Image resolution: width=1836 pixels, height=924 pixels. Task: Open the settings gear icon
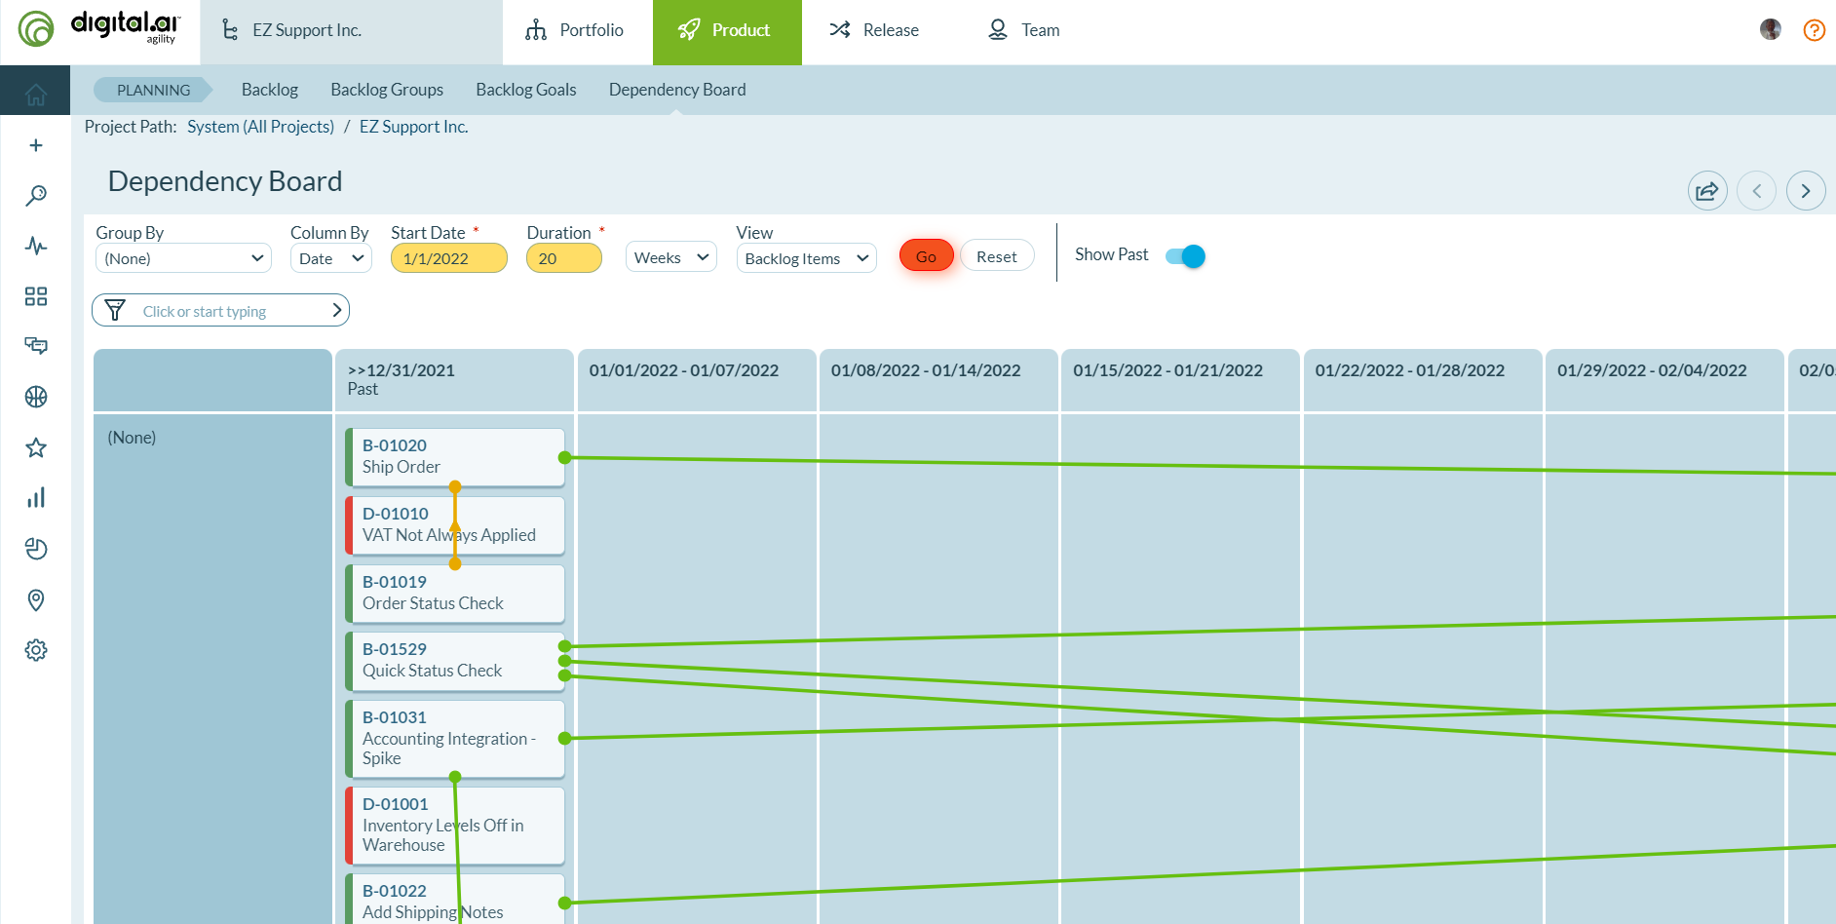point(36,650)
